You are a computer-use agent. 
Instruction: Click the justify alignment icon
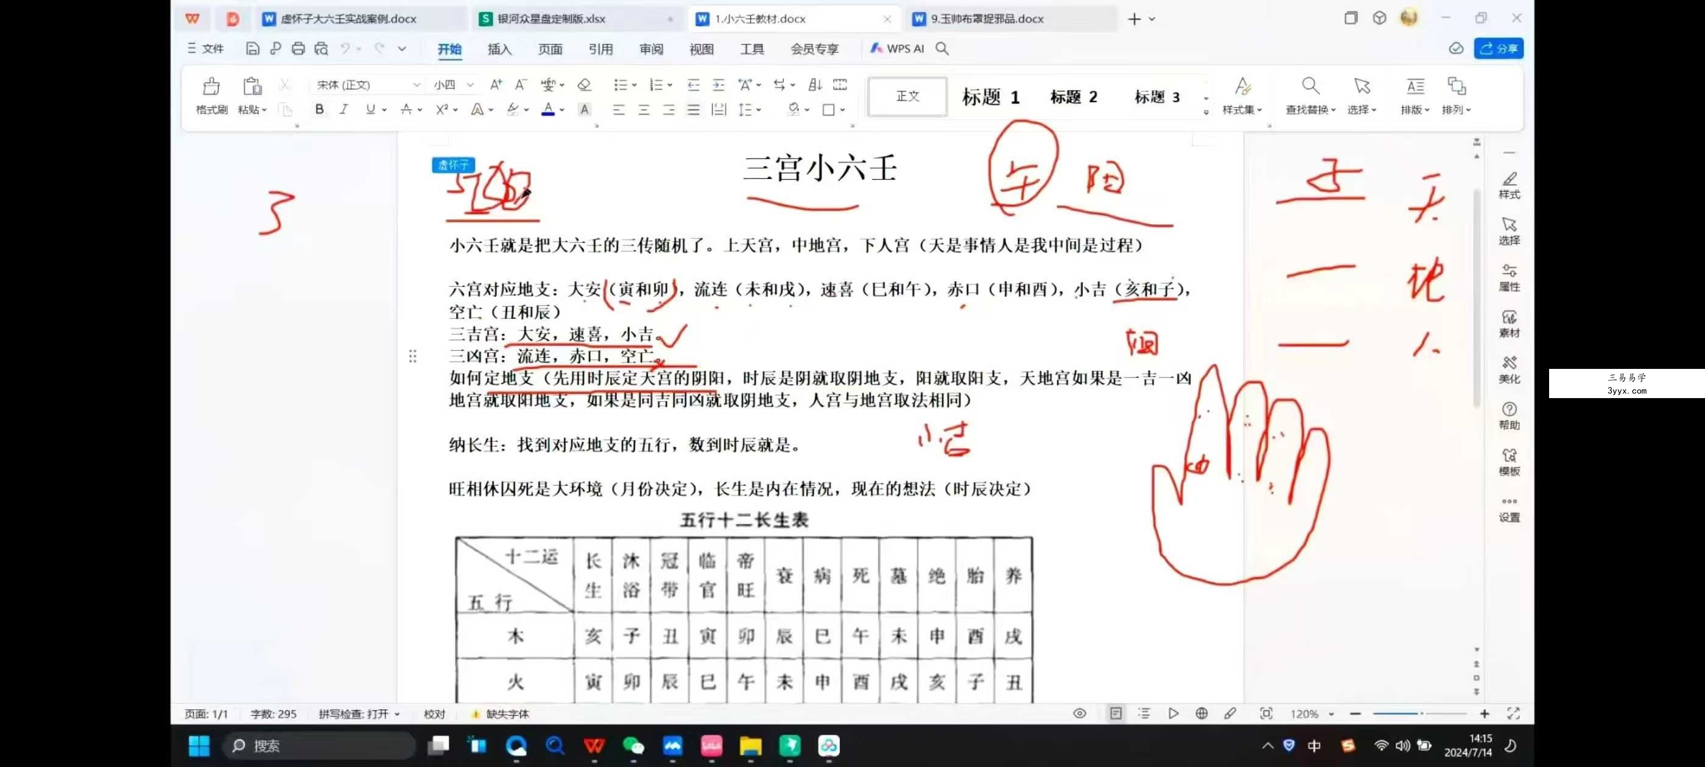(x=693, y=110)
